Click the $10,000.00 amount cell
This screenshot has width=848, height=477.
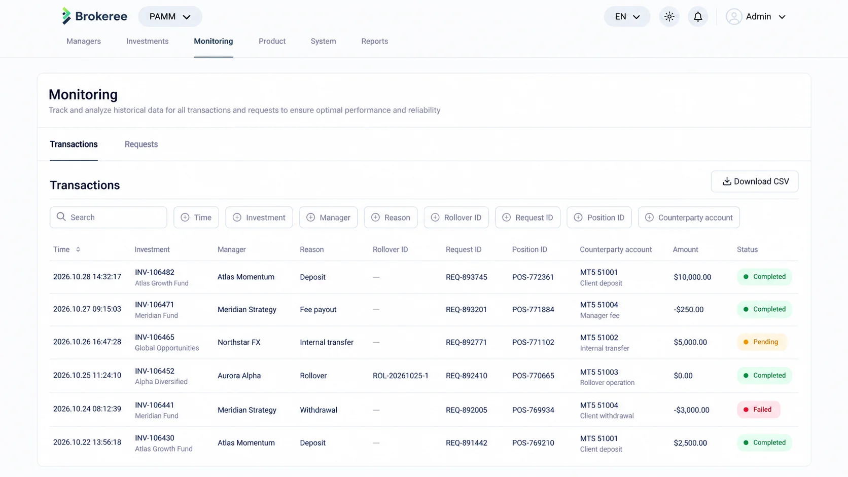pos(692,277)
